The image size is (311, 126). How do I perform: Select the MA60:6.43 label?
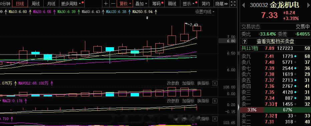(91, 12)
